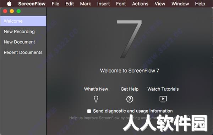Click the Welcome to ScreenFlow 7 heading
This screenshot has height=135, width=213.
point(130,71)
